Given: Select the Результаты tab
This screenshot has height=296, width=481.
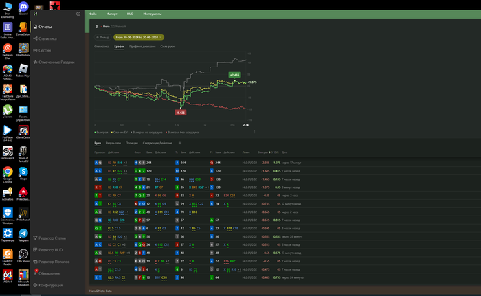Looking at the screenshot, I should pyautogui.click(x=113, y=143).
